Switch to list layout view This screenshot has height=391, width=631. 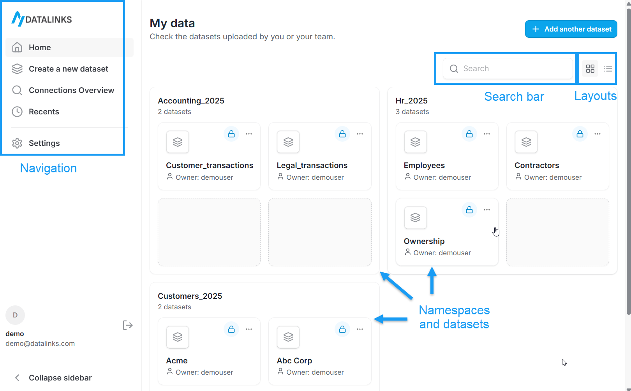coord(608,68)
